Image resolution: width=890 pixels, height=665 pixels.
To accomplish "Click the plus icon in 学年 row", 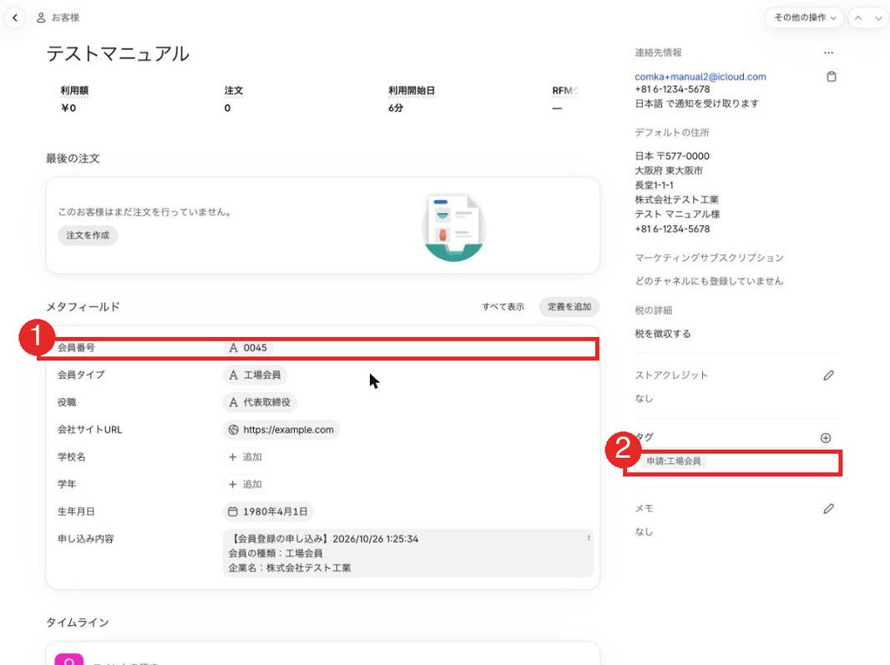I will [232, 484].
